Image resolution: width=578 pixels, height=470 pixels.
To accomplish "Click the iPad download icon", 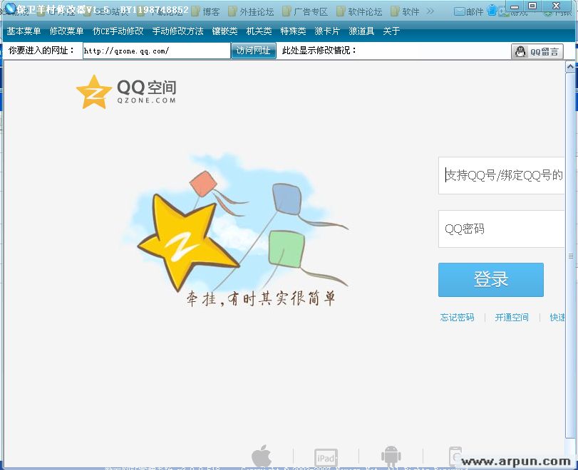I will (x=326, y=457).
